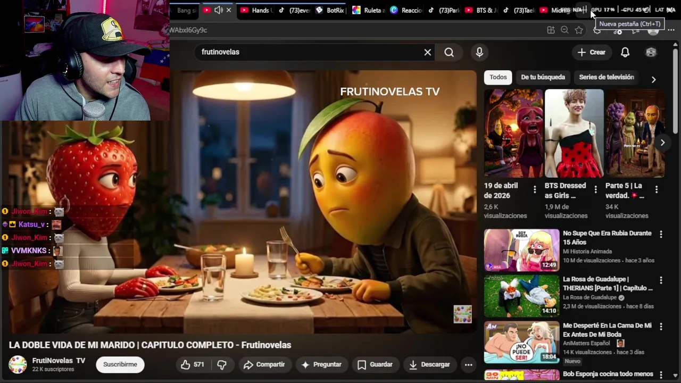Advance the shorts shelf with next arrow

(662, 143)
